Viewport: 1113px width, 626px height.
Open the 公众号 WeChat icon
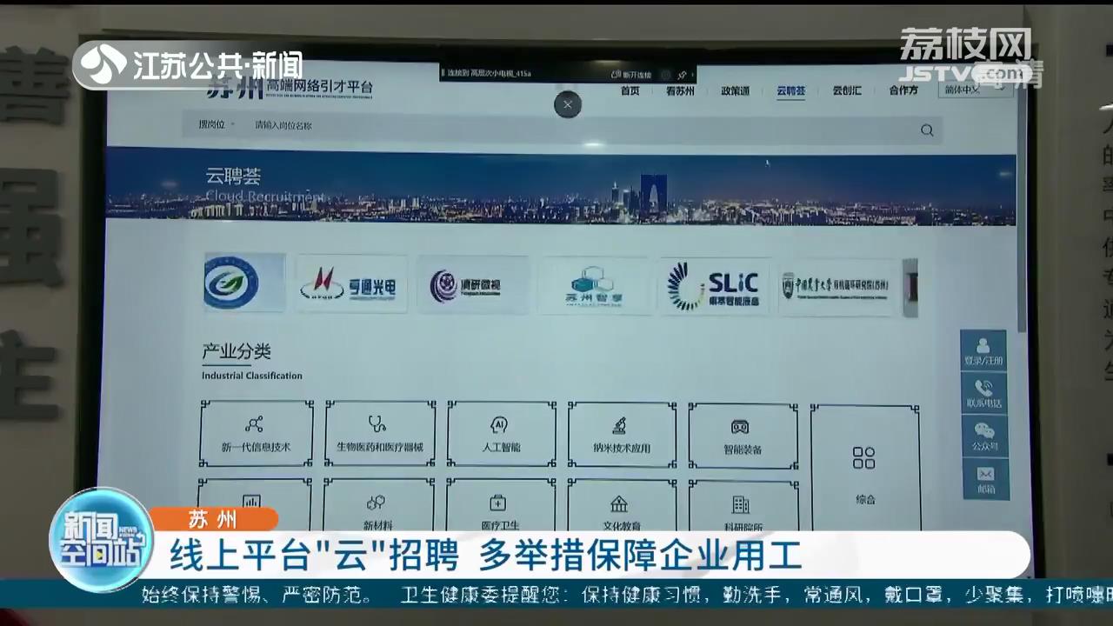pyautogui.click(x=984, y=436)
